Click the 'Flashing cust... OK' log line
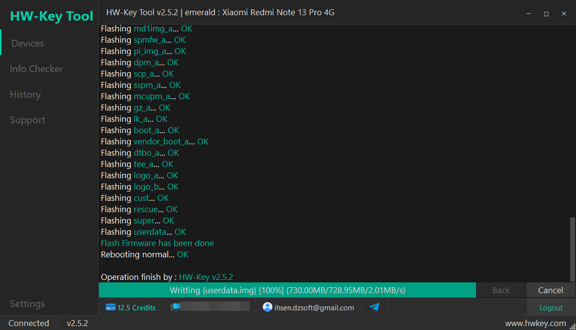 point(135,198)
